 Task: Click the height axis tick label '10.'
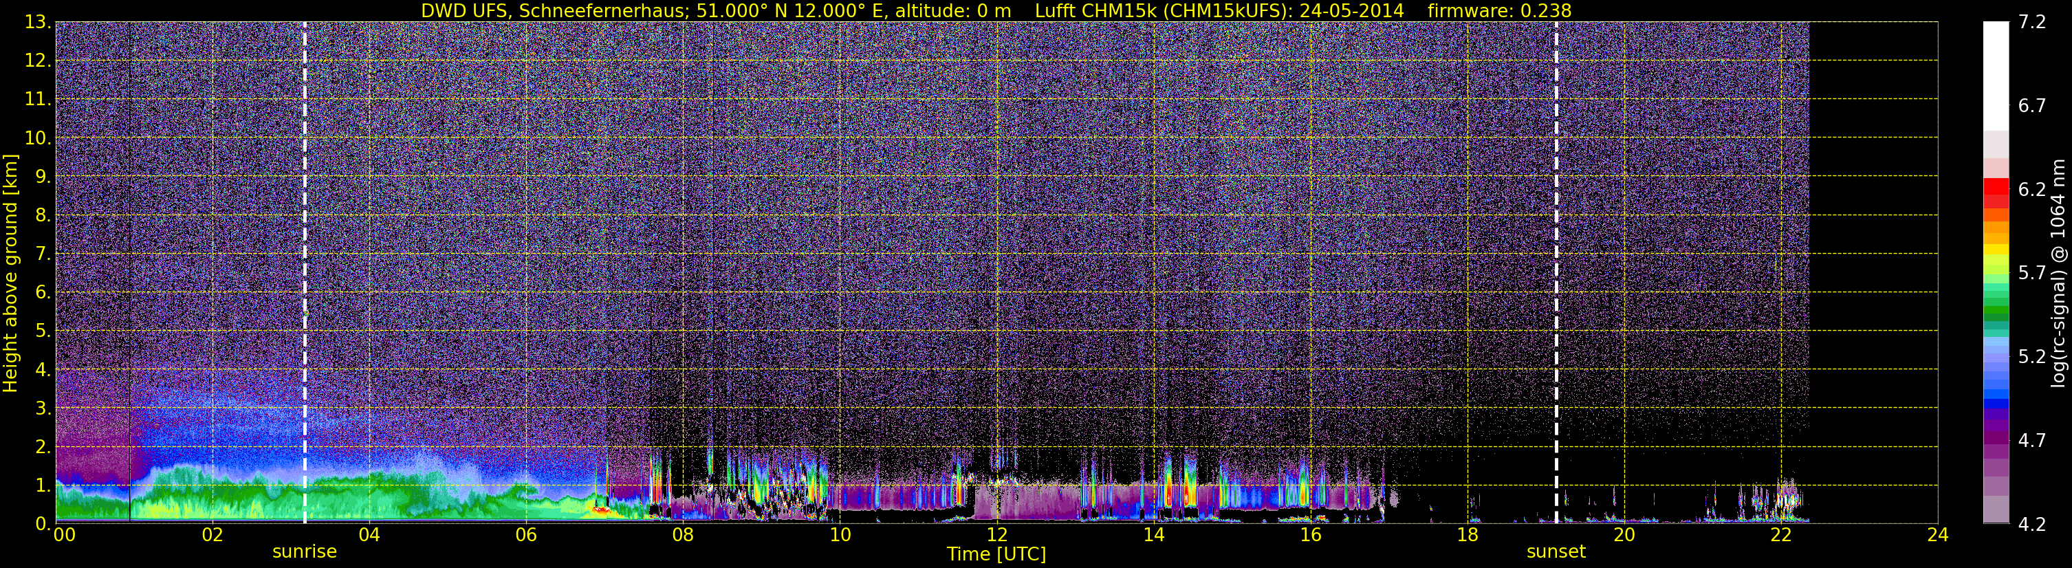tap(38, 138)
